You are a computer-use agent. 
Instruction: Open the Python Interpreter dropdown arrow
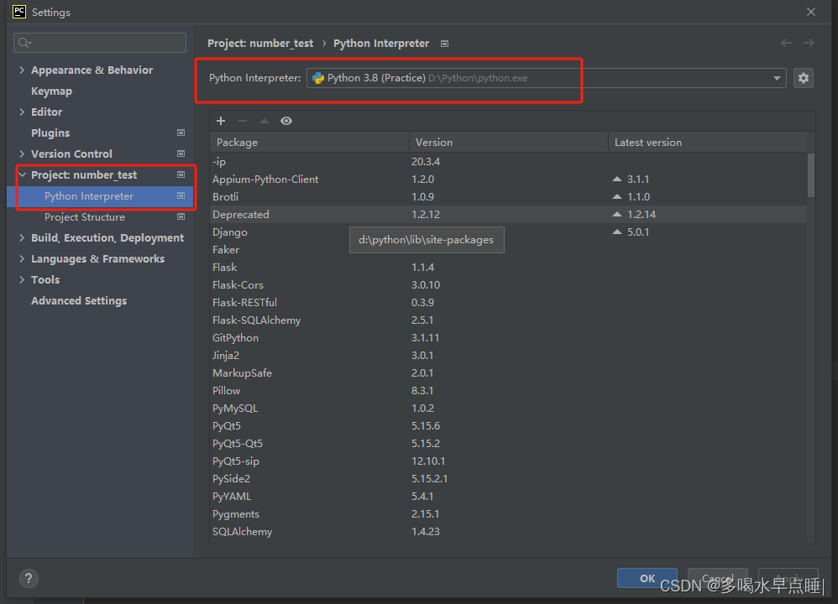pos(777,78)
